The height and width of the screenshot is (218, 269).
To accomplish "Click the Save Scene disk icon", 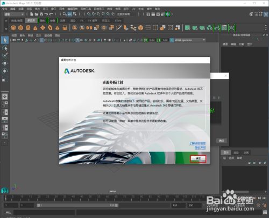I will (41, 14).
